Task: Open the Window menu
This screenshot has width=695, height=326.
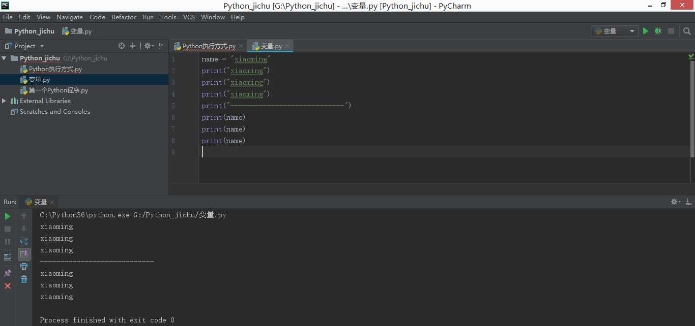Action: point(213,17)
